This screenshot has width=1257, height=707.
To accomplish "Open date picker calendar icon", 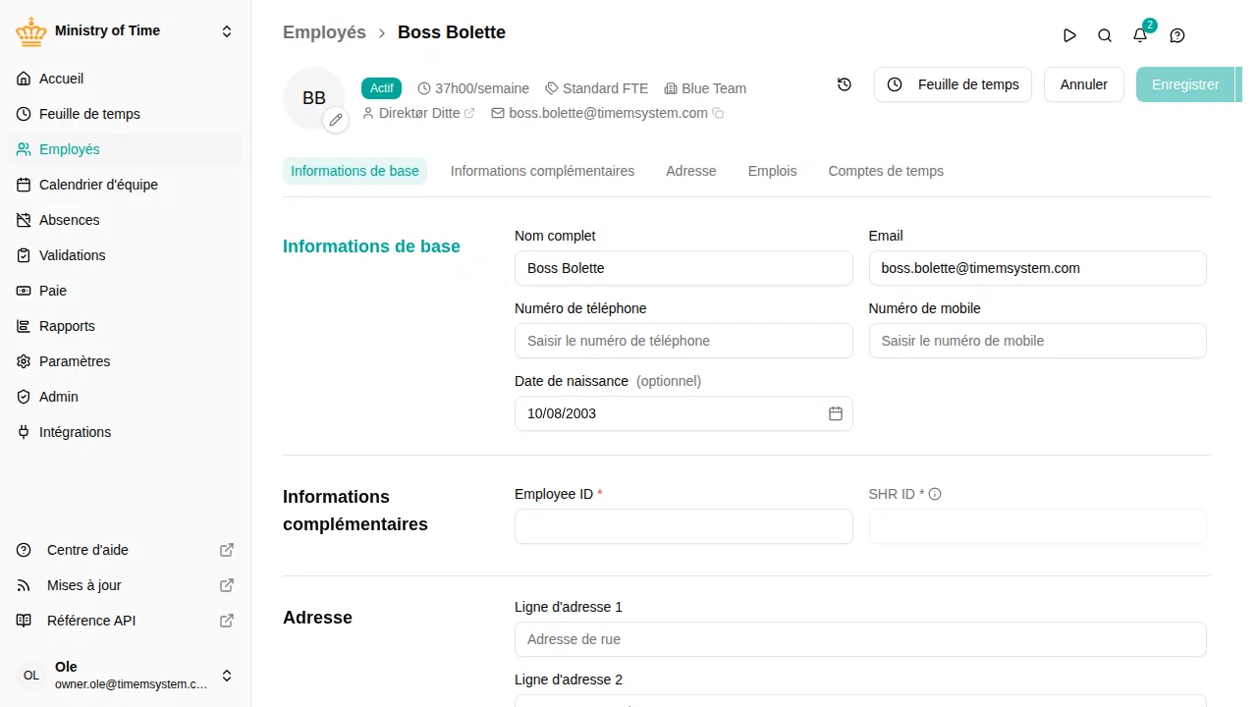I will 836,413.
